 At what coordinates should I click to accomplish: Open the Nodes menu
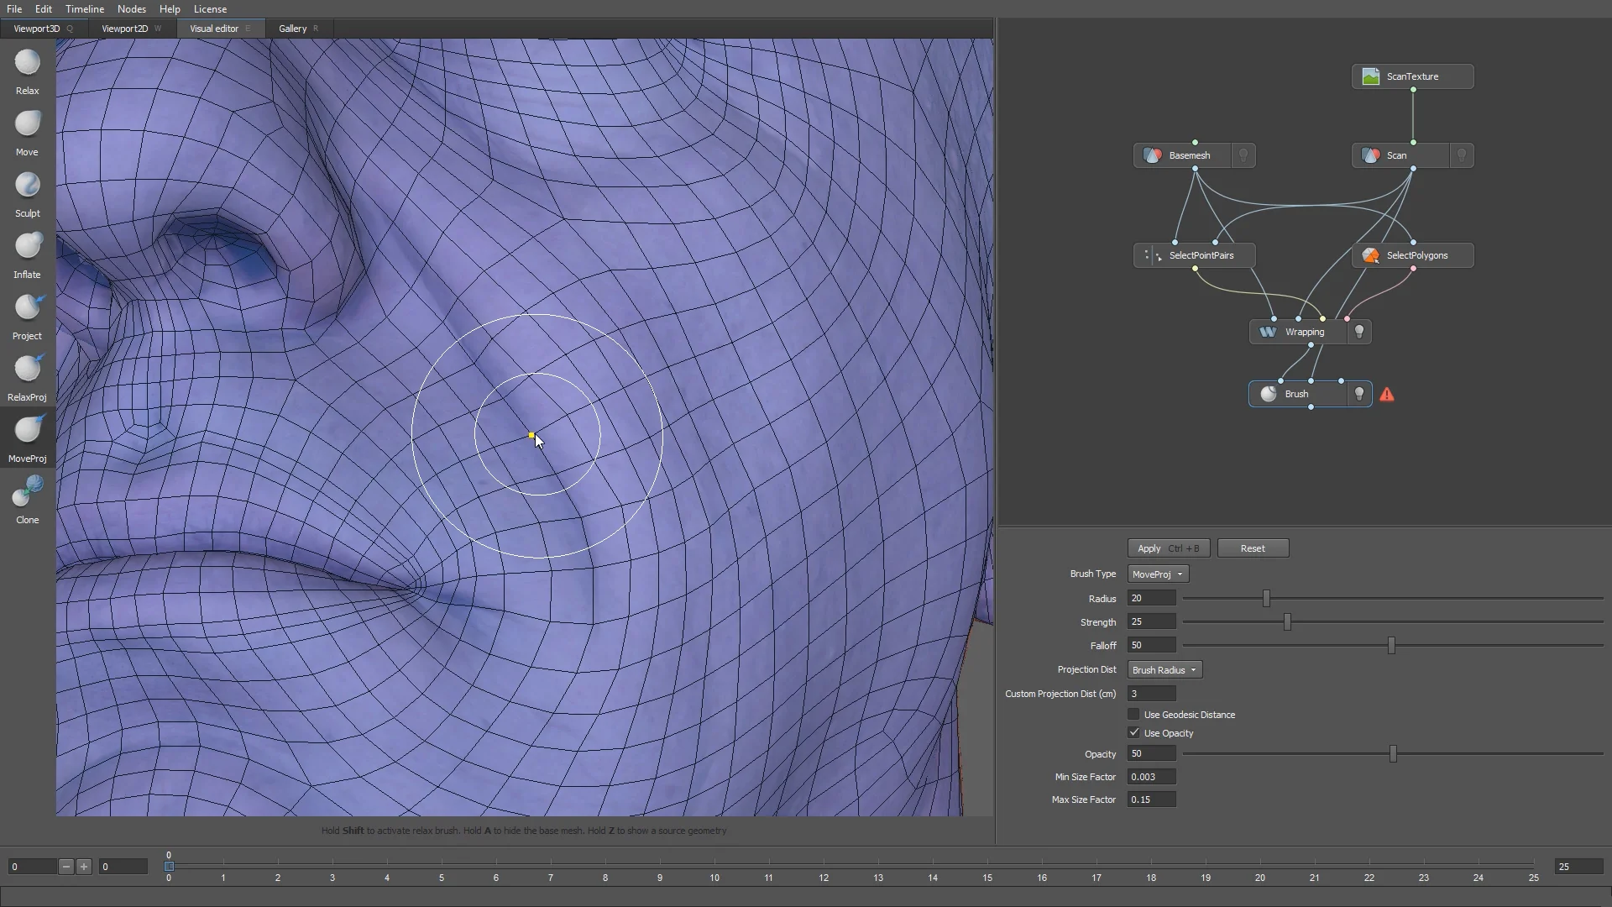coord(132,9)
